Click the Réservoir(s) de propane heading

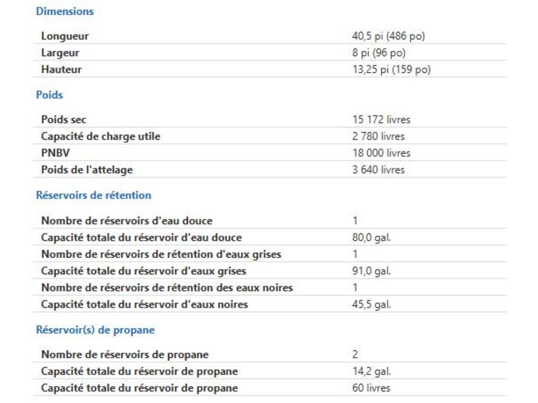[95, 330]
